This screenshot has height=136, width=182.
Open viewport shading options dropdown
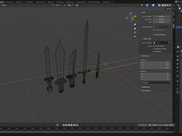(173, 5)
